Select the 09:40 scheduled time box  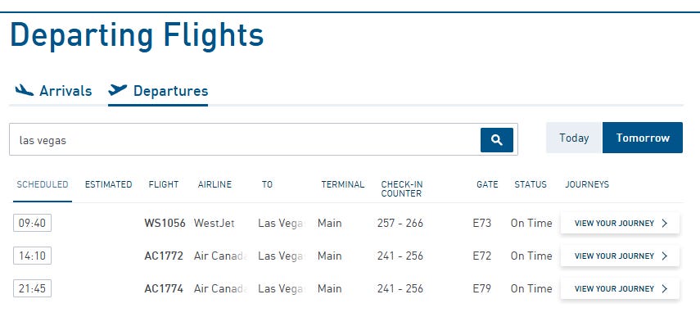coord(32,223)
